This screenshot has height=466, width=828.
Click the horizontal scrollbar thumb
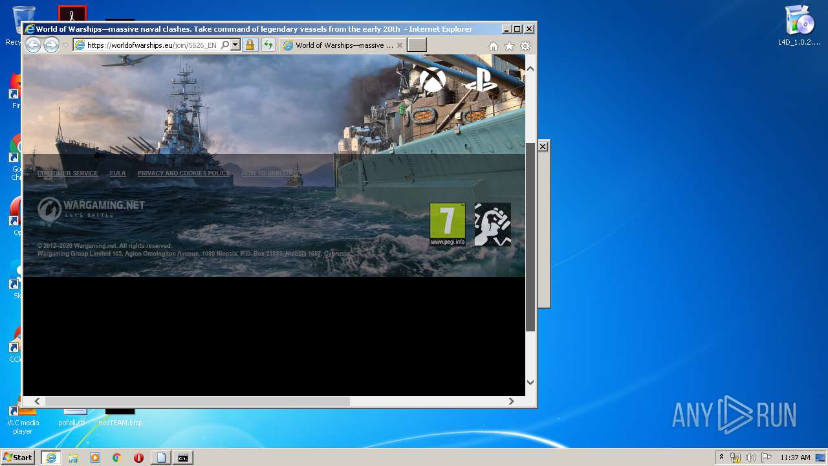(x=197, y=401)
